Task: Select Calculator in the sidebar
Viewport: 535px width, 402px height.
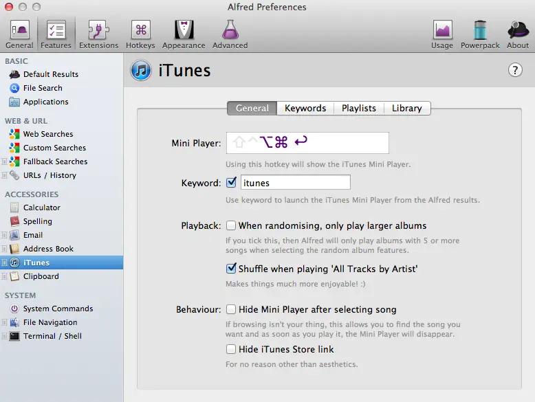Action: coord(61,208)
